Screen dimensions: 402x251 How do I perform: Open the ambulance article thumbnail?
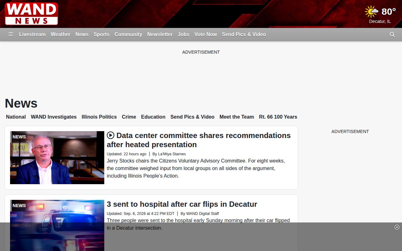click(x=57, y=225)
